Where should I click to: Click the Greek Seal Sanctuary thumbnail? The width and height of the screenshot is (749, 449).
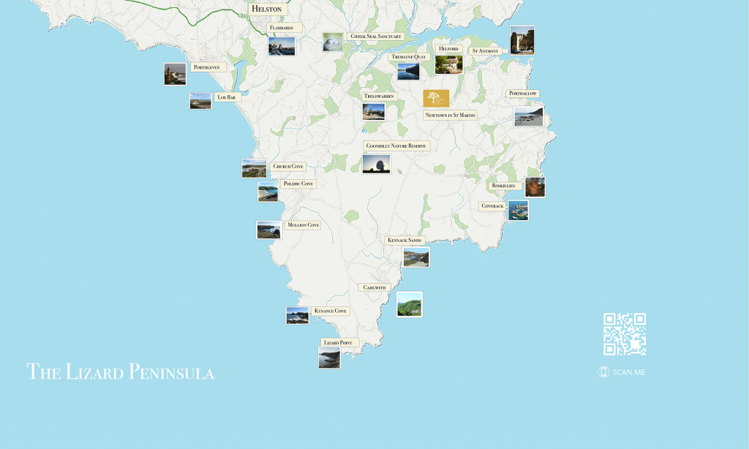click(333, 42)
